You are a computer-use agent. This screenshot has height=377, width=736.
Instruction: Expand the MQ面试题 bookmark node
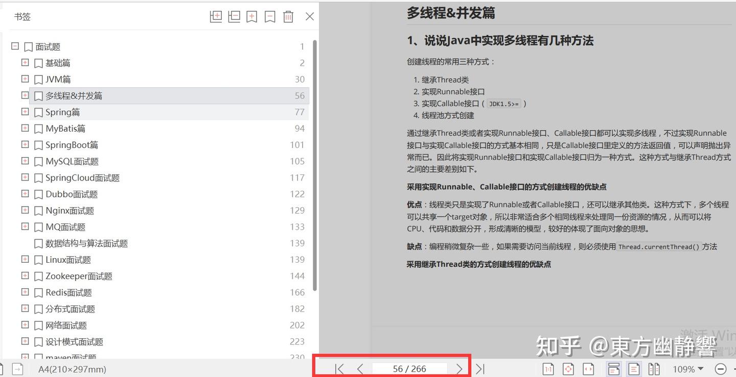[x=25, y=226]
